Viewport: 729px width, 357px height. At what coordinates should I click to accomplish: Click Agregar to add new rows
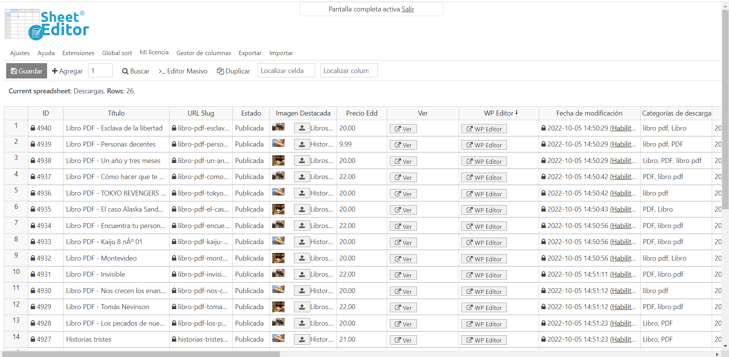67,71
